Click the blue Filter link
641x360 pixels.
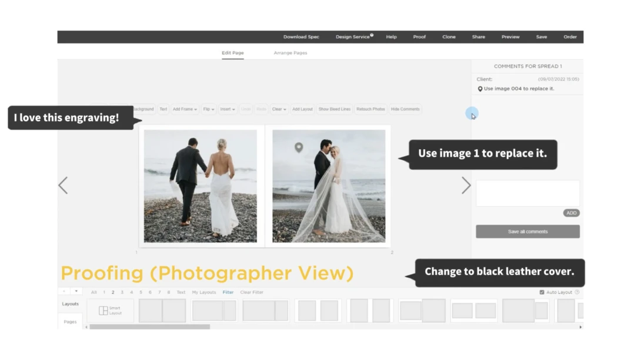point(228,292)
